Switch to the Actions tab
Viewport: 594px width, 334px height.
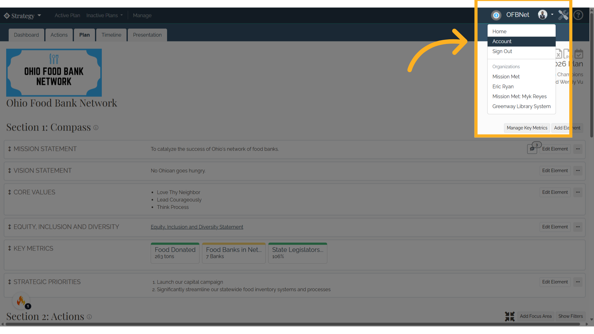(59, 35)
